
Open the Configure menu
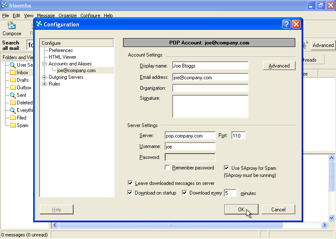[90, 16]
